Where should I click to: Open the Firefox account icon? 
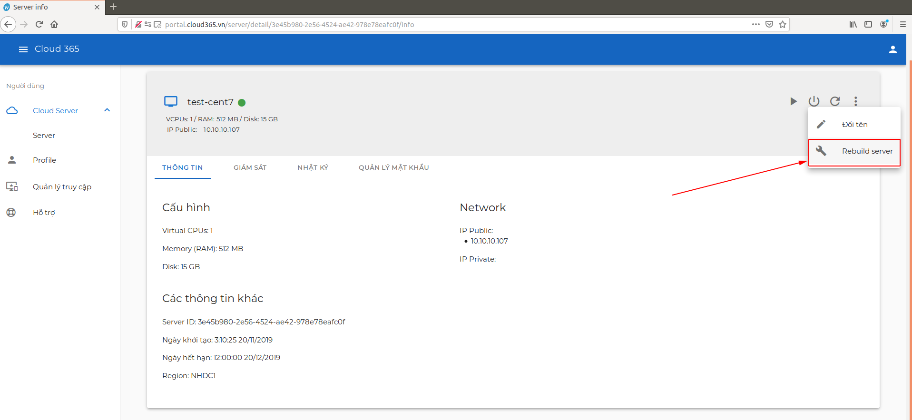tap(883, 24)
